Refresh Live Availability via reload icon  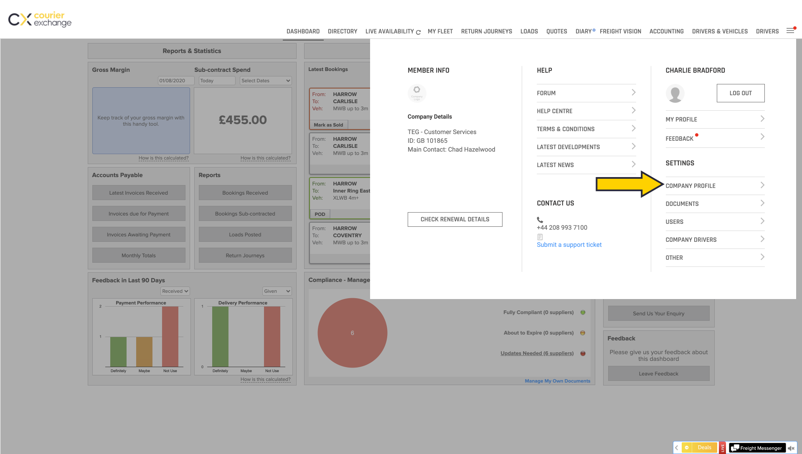(418, 32)
